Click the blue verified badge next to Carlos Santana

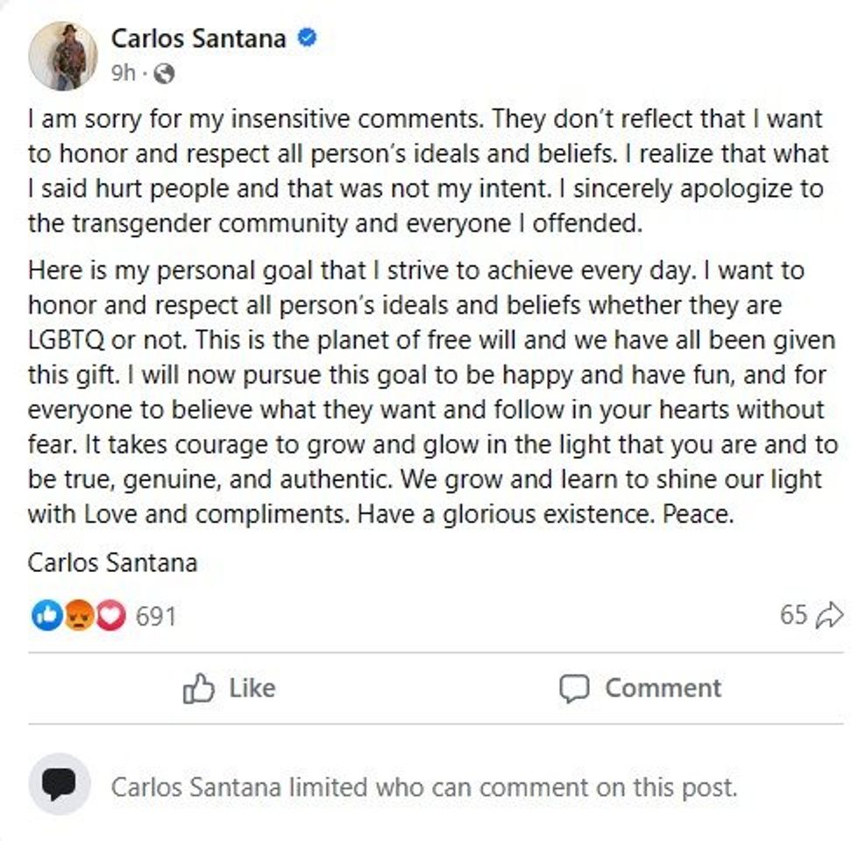click(307, 39)
